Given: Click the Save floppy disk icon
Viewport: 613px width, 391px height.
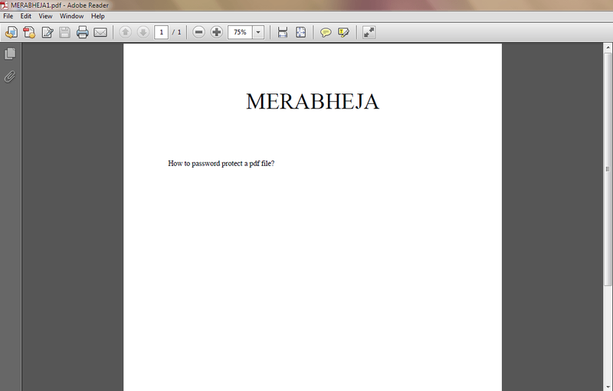Looking at the screenshot, I should click(65, 32).
